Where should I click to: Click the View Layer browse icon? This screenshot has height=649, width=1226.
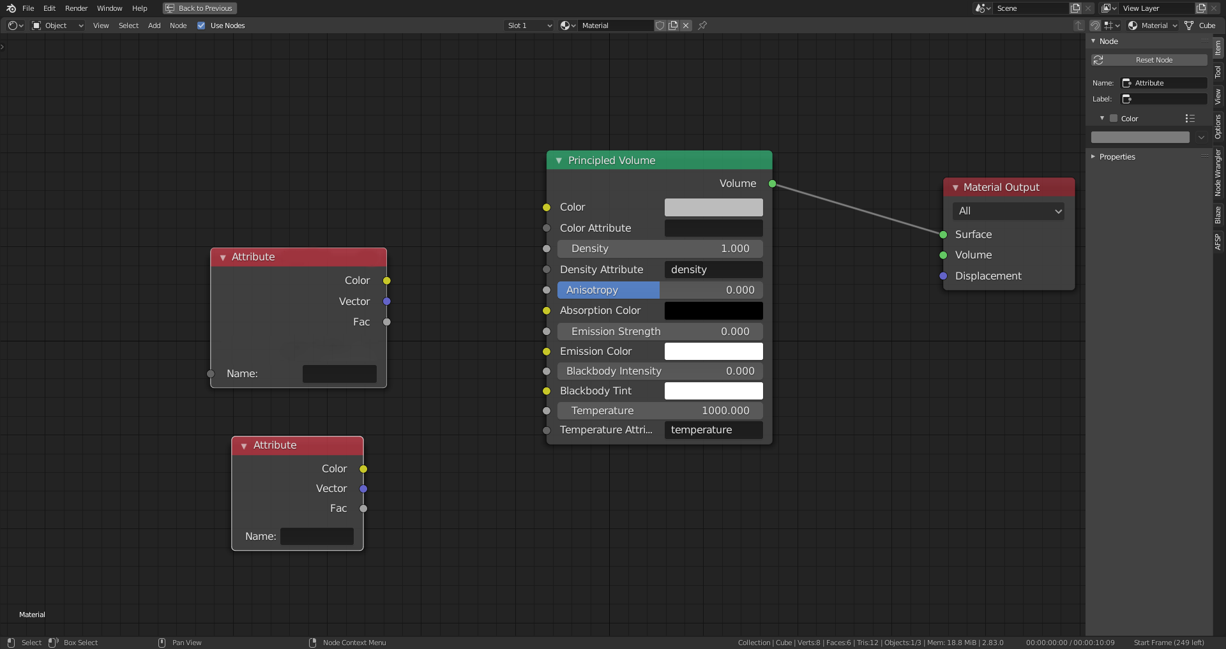pos(1109,8)
